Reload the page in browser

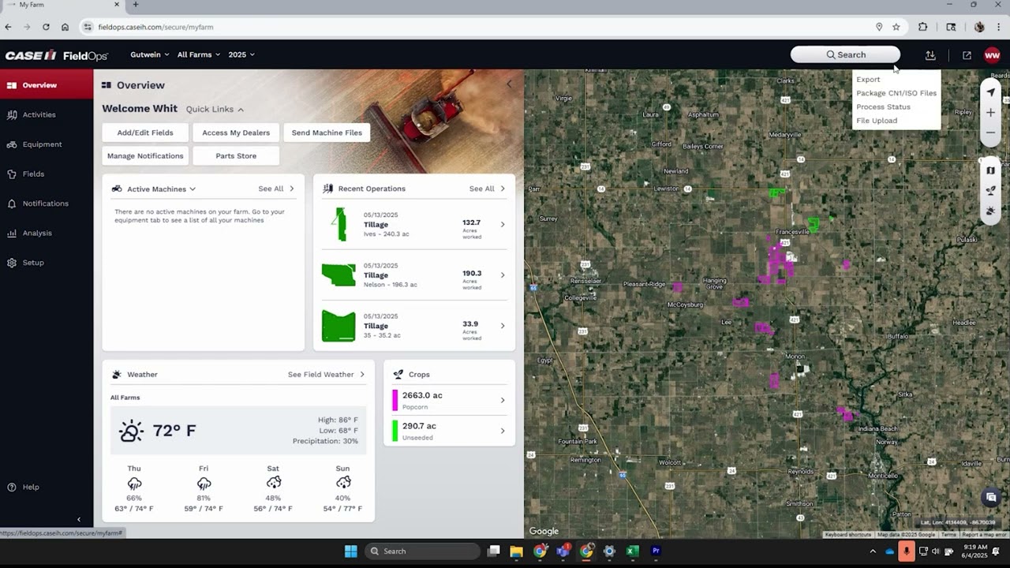click(x=46, y=27)
